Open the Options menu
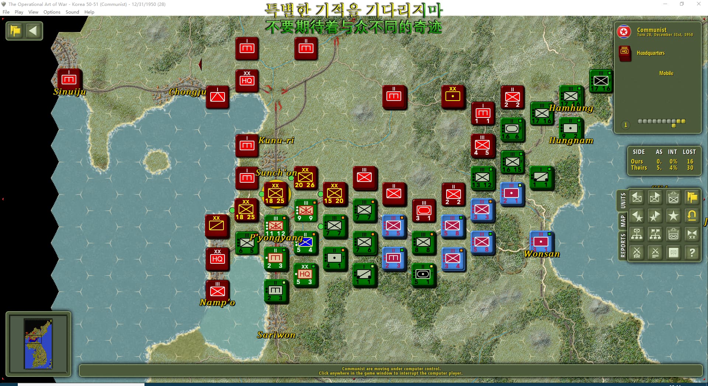708x386 pixels. click(x=52, y=12)
